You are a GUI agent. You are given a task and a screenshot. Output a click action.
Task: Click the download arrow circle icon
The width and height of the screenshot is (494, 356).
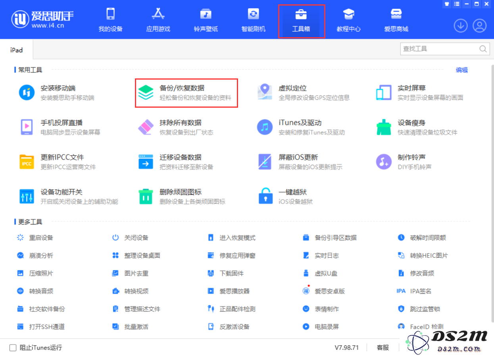(461, 26)
